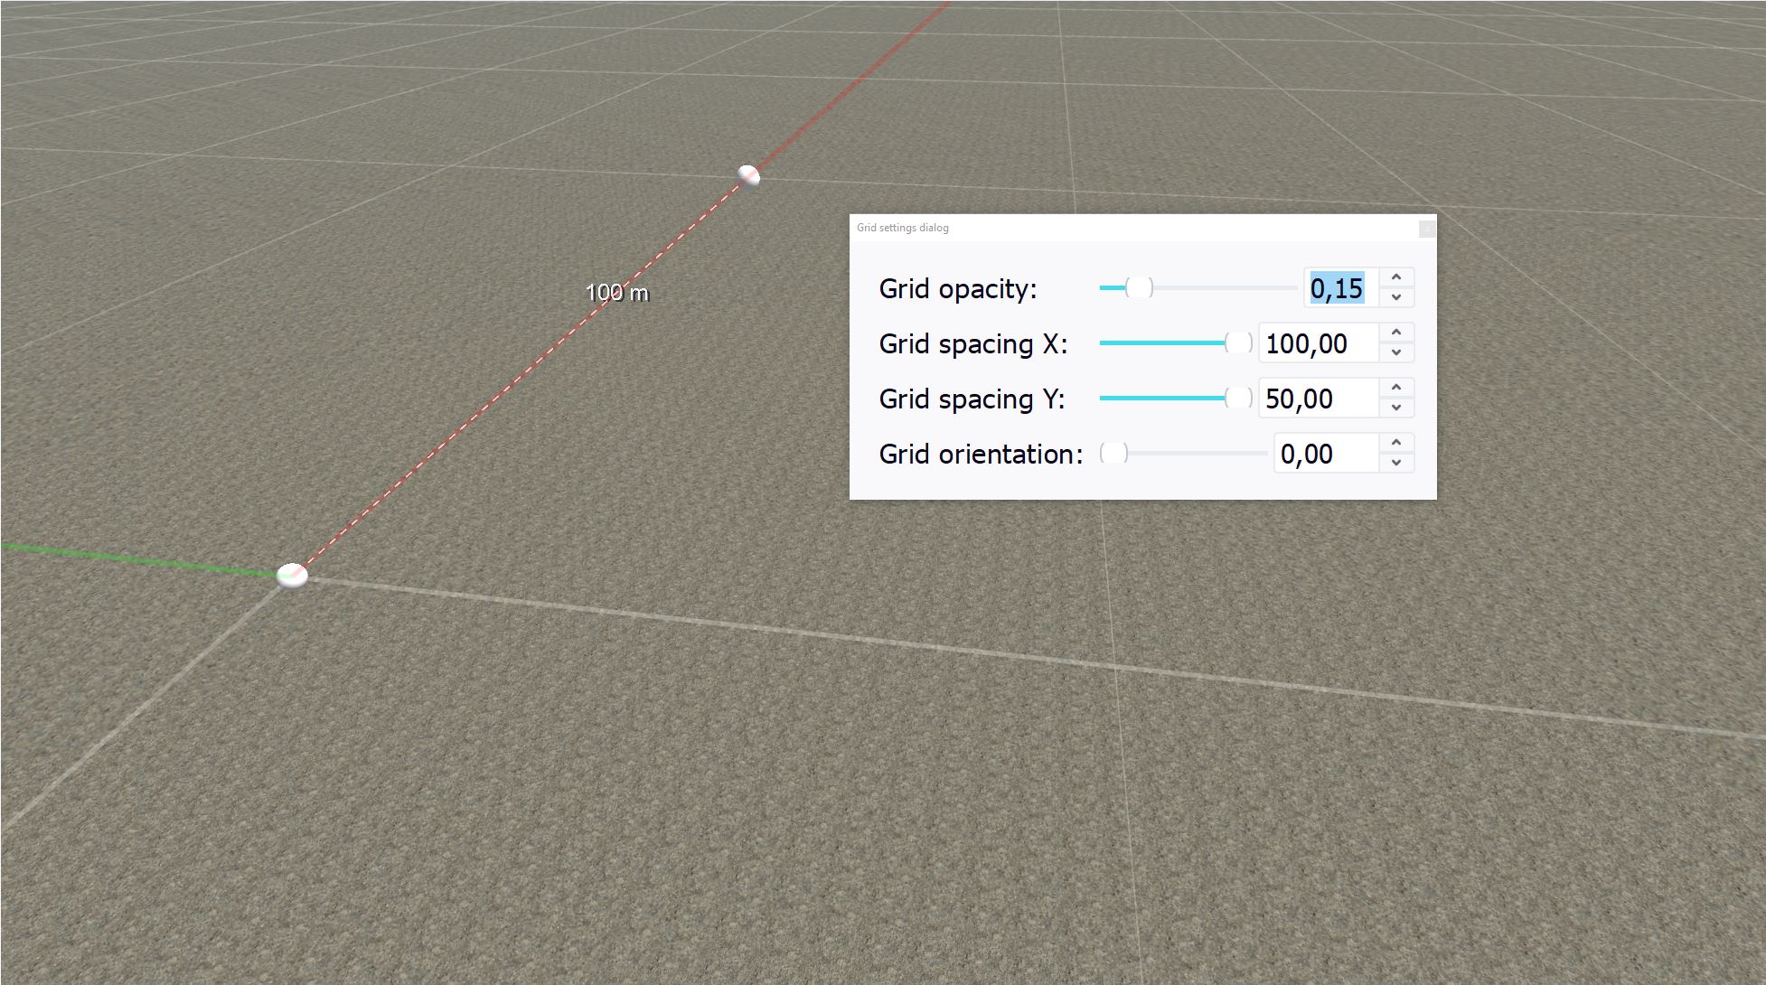Click the Grid spacing Y slider handle
Image resolution: width=1766 pixels, height=985 pixels.
1238,399
